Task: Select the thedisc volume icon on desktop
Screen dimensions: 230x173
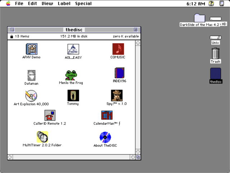Action: tap(216, 74)
